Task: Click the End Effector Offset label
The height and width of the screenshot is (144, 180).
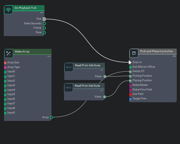Action: [x=144, y=67]
